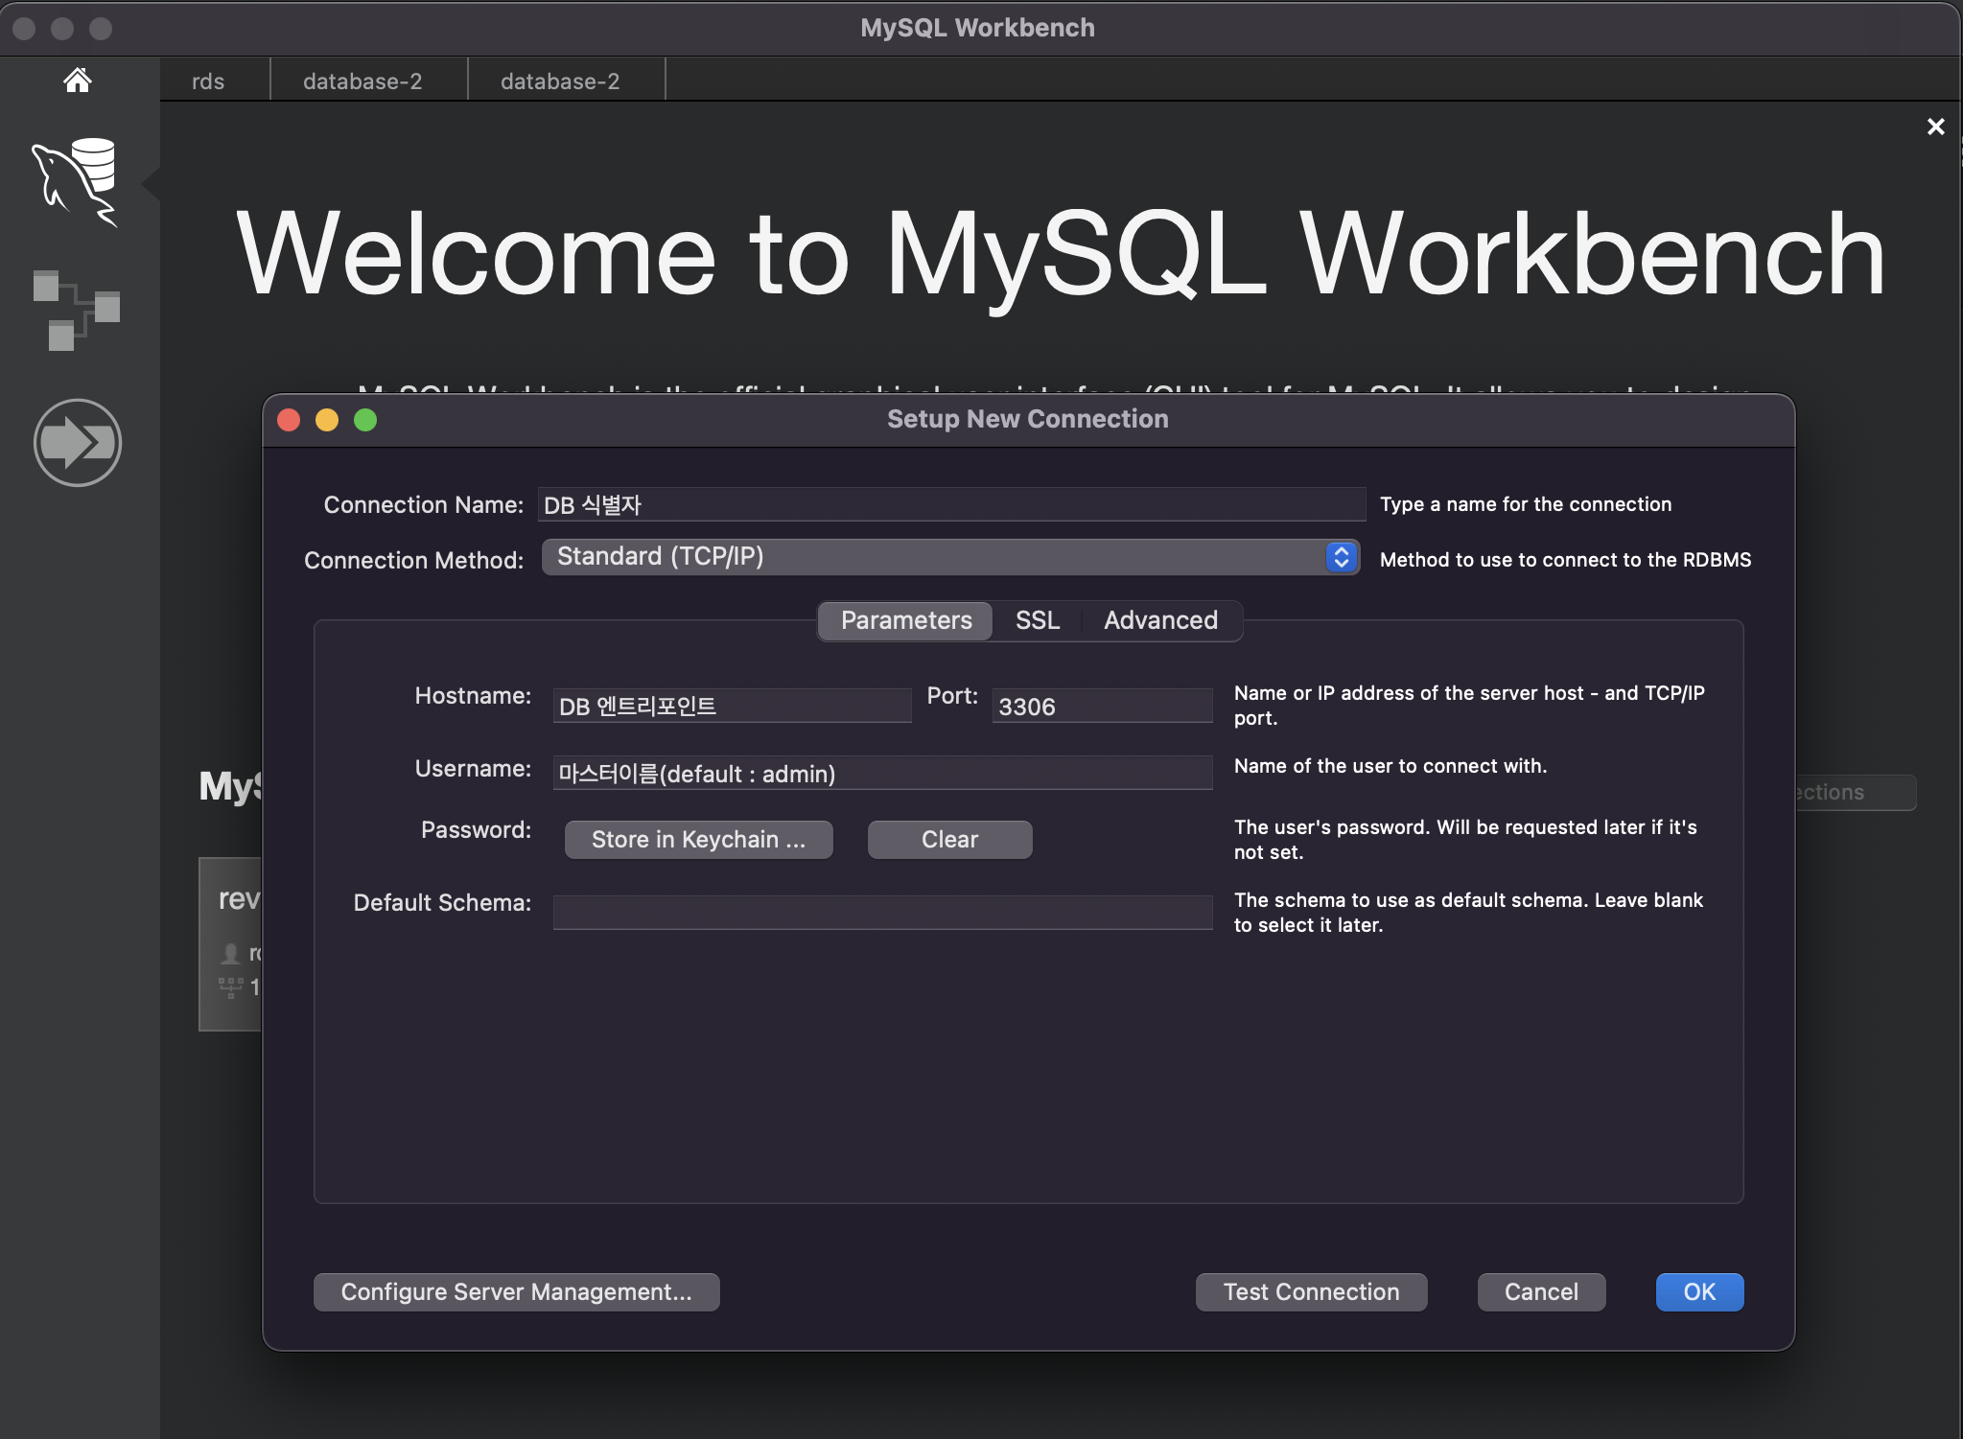Click into the Default Schema field
Image resolution: width=1963 pixels, height=1439 pixels.
coord(882,912)
